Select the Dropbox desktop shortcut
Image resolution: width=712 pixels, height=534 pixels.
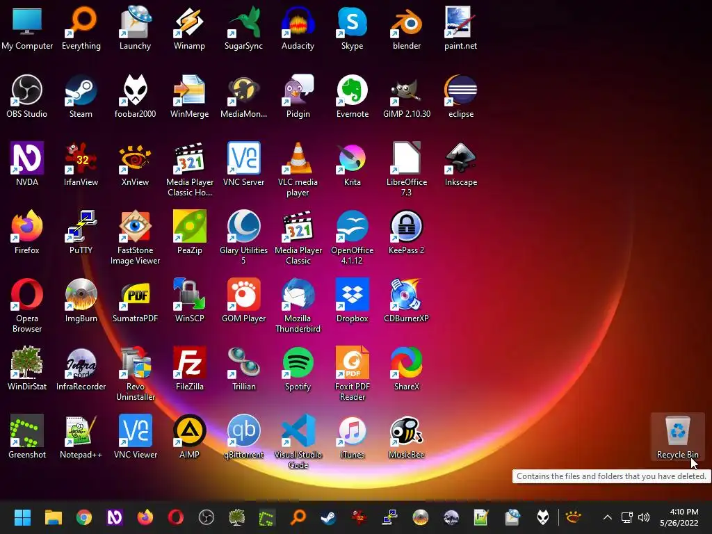pyautogui.click(x=353, y=300)
